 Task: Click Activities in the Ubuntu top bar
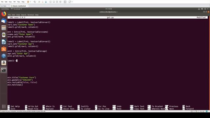pyautogui.click(x=5, y=9)
